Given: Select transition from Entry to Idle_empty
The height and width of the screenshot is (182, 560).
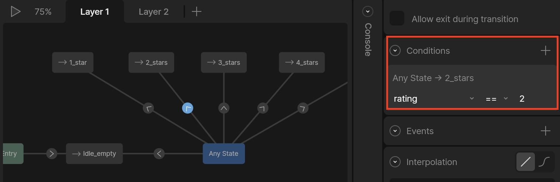Looking at the screenshot, I should (x=52, y=154).
